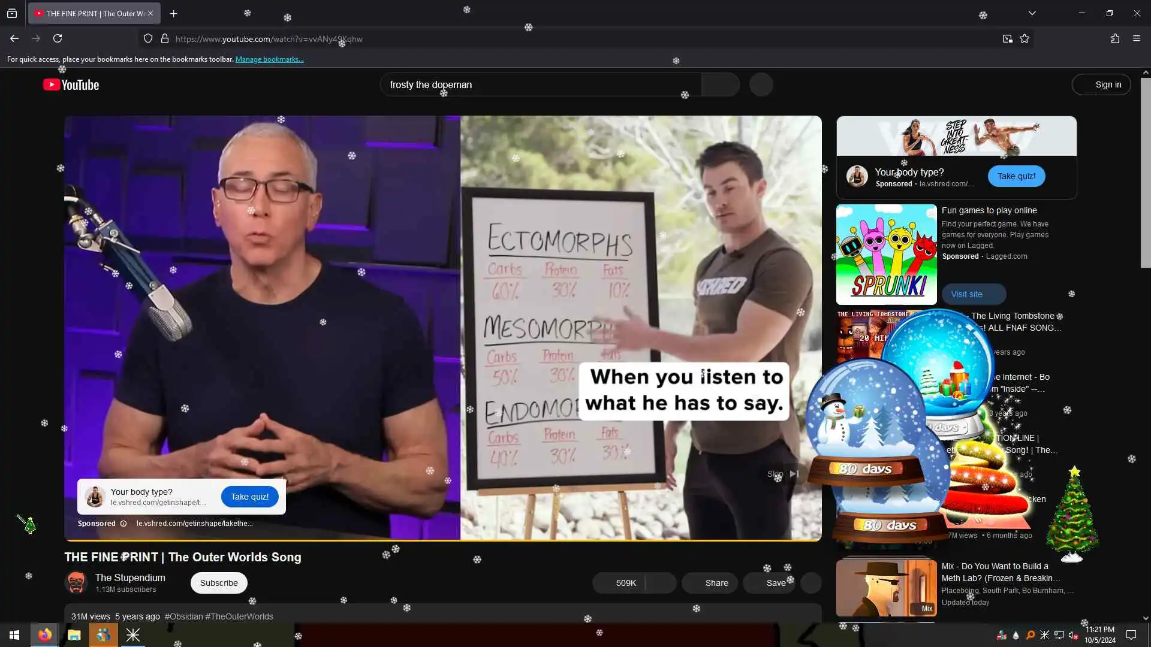Click the ad info icon beside Sponsored
Viewport: 1151px width, 647px height.
pyautogui.click(x=123, y=524)
